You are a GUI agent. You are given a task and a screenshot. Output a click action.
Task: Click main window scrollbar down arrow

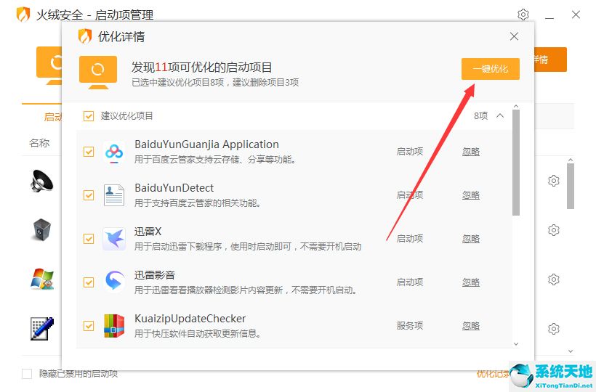(570, 351)
